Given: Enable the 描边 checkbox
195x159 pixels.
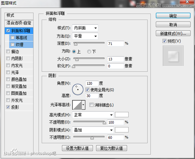Looking at the screenshot, I should [x=8, y=51].
